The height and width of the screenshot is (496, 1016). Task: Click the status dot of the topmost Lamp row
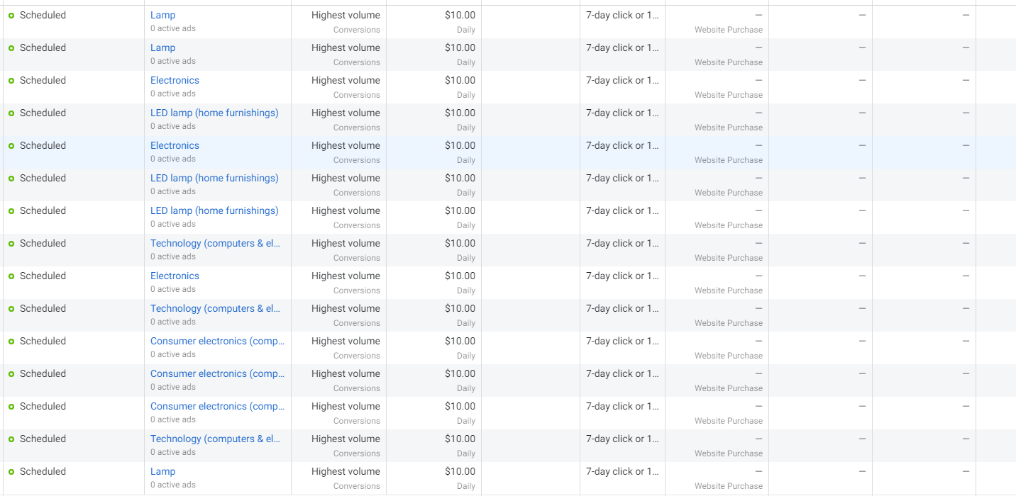point(11,16)
